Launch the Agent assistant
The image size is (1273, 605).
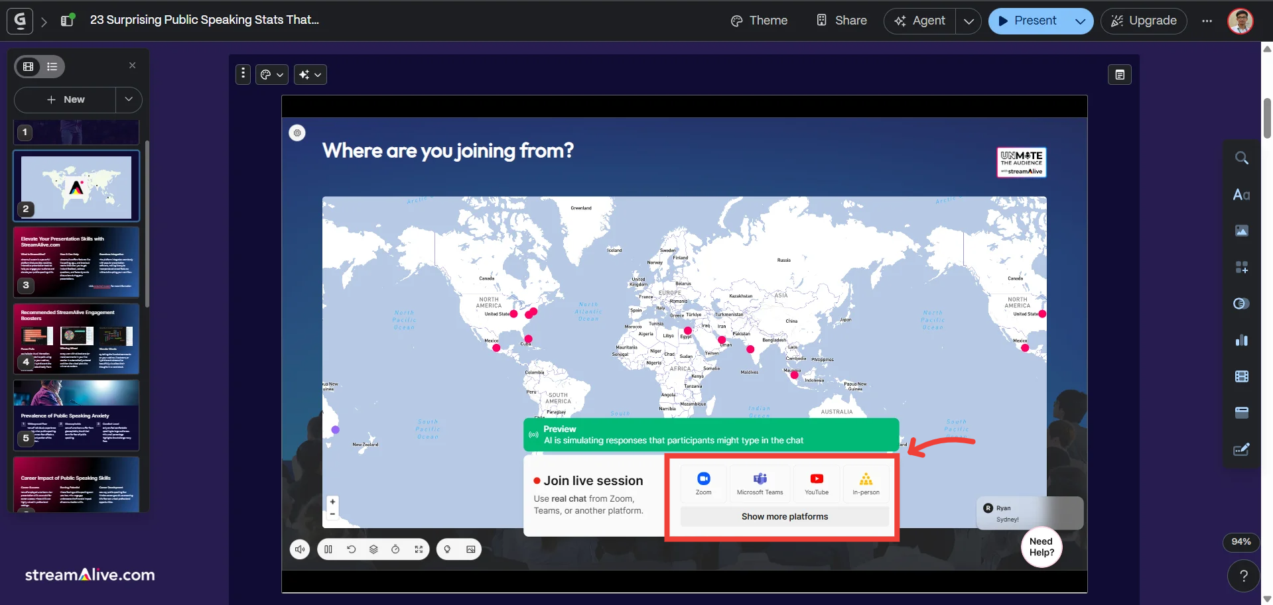pyautogui.click(x=920, y=21)
